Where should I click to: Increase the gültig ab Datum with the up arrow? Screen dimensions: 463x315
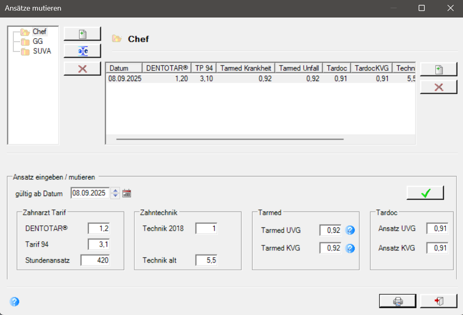pyautogui.click(x=116, y=190)
